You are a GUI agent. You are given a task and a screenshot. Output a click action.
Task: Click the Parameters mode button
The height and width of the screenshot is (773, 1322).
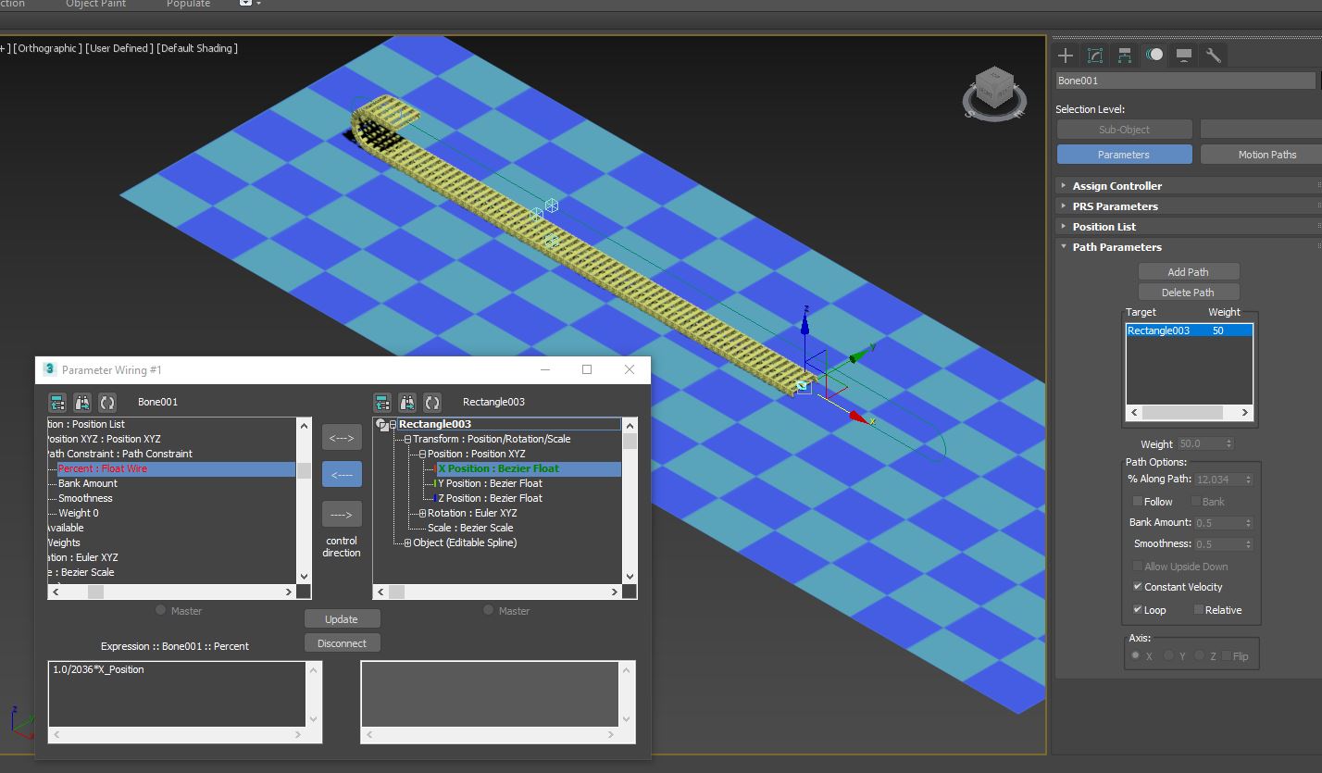[x=1124, y=155]
